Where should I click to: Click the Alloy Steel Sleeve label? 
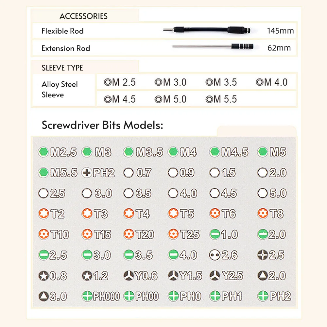pos(60,90)
